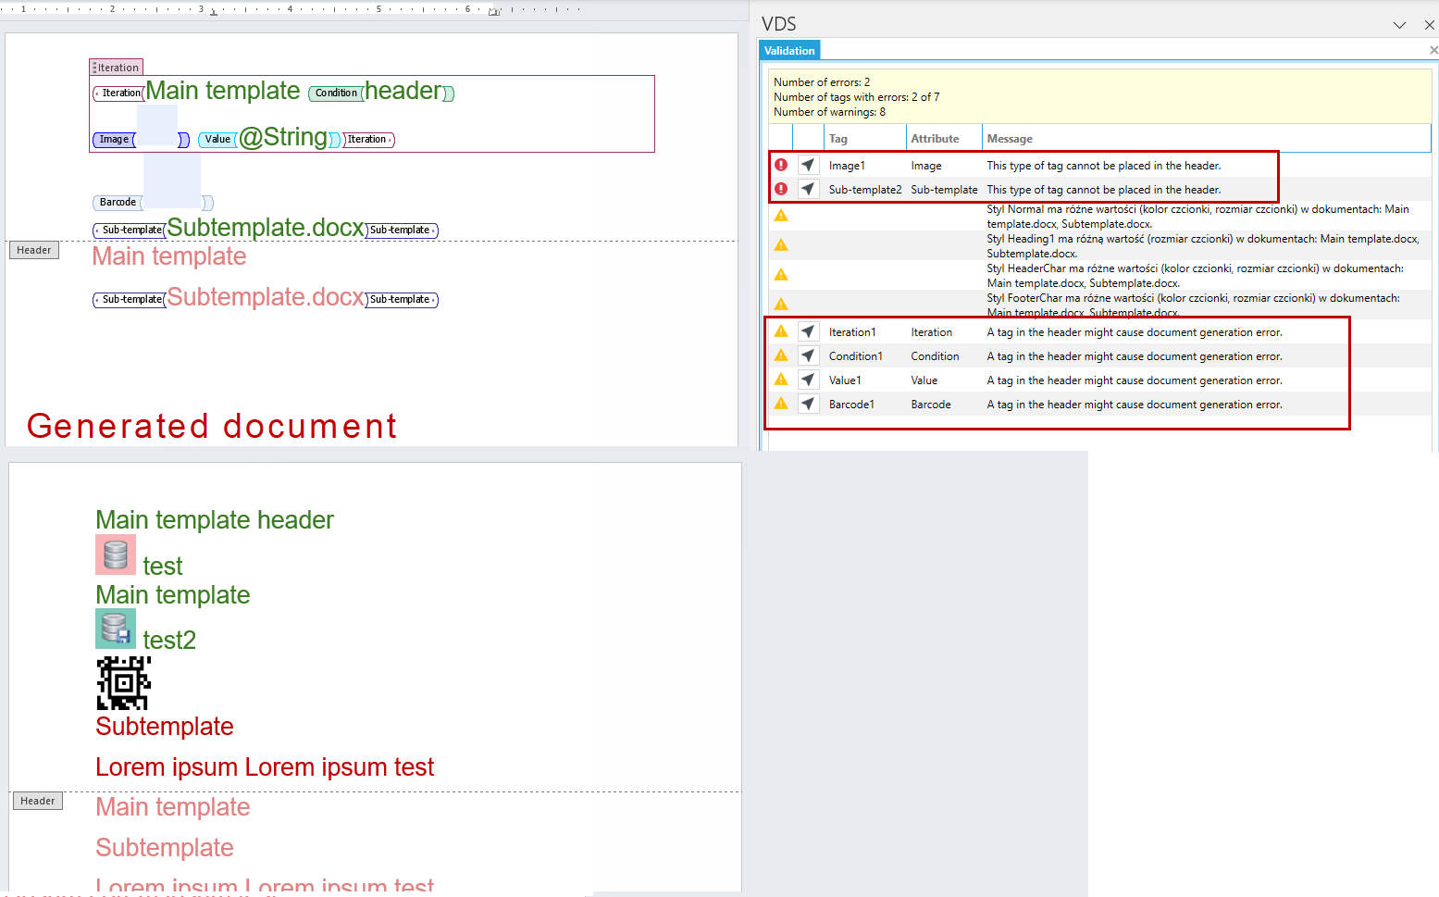Select the Image tag in the template header
Image resolution: width=1439 pixels, height=897 pixels.
point(114,140)
